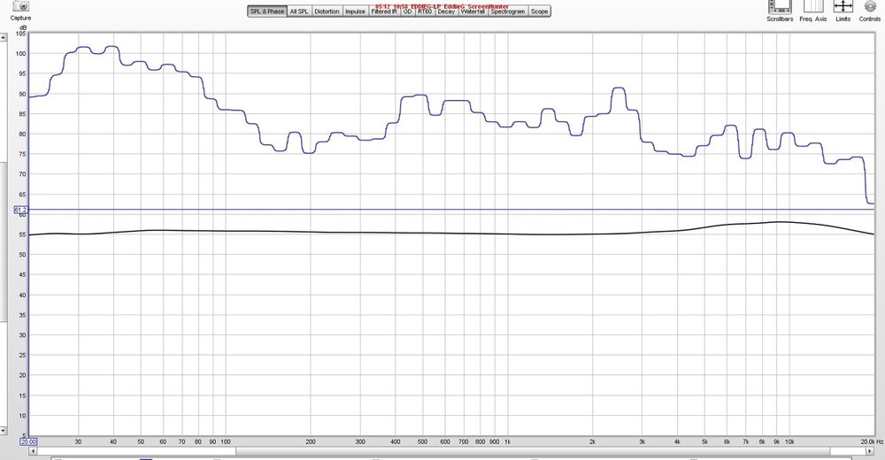Select the SPL & Phase tab
This screenshot has height=460, width=885.
[x=267, y=11]
